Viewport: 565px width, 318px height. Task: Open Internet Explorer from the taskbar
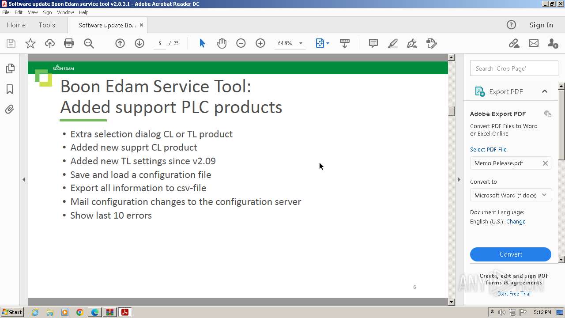[35, 312]
